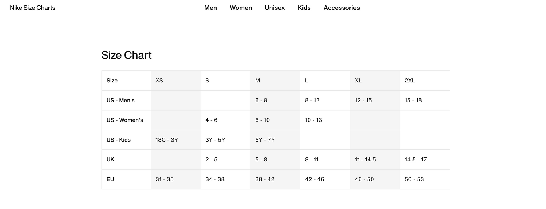Open the Unisex navigation menu
This screenshot has height=209, width=546.
275,8
